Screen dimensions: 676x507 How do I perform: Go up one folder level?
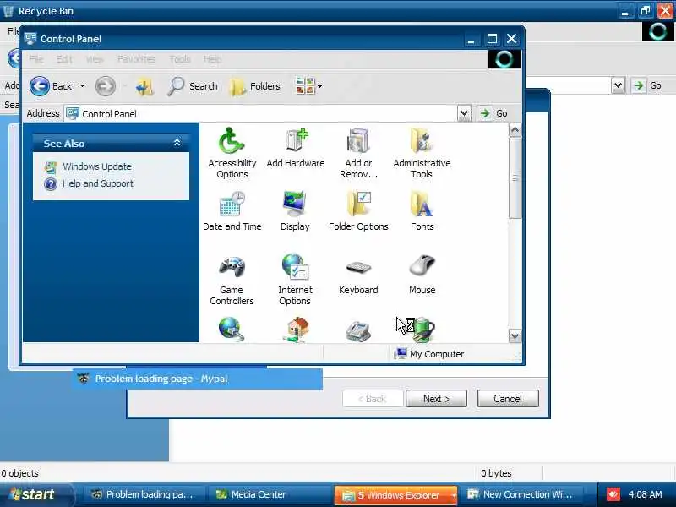(x=144, y=87)
